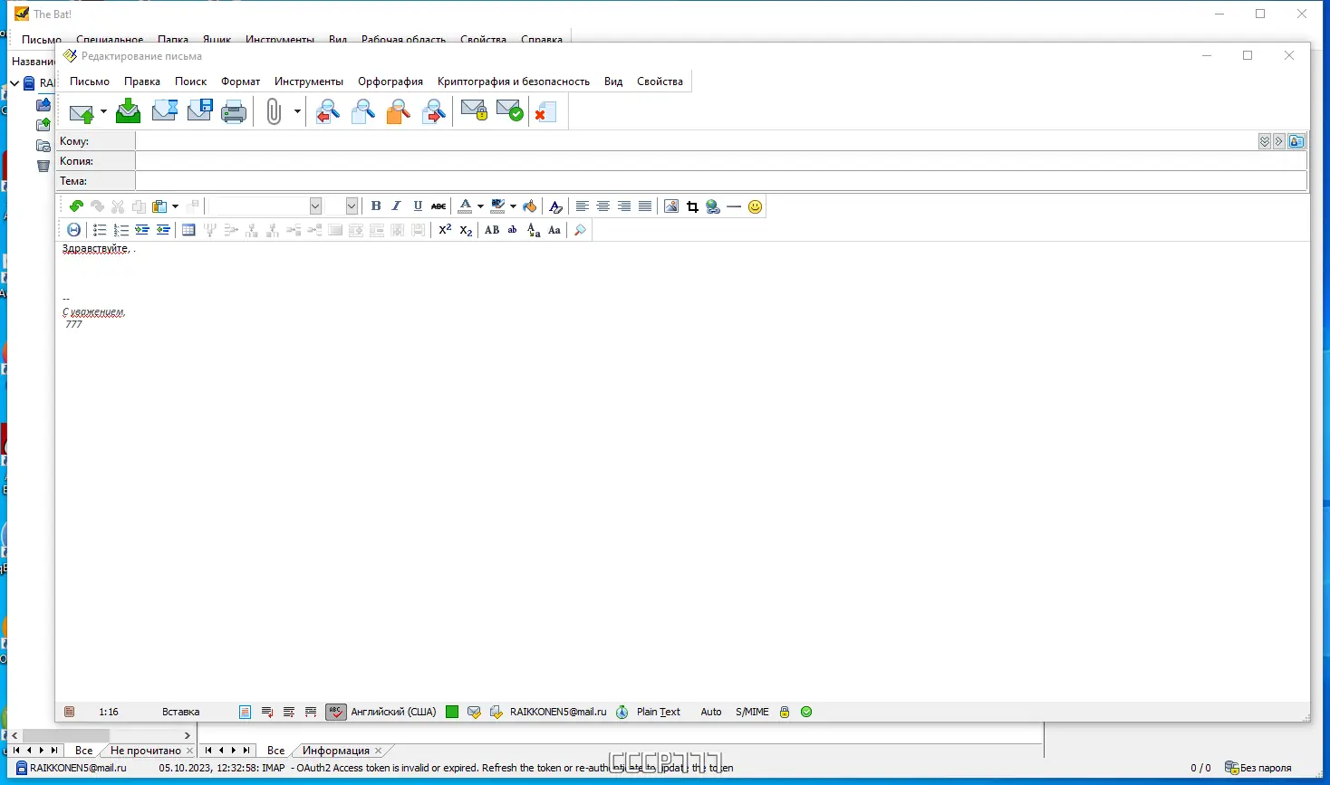Expand header fields with double-chevron button
The image size is (1330, 785).
[x=1265, y=141]
